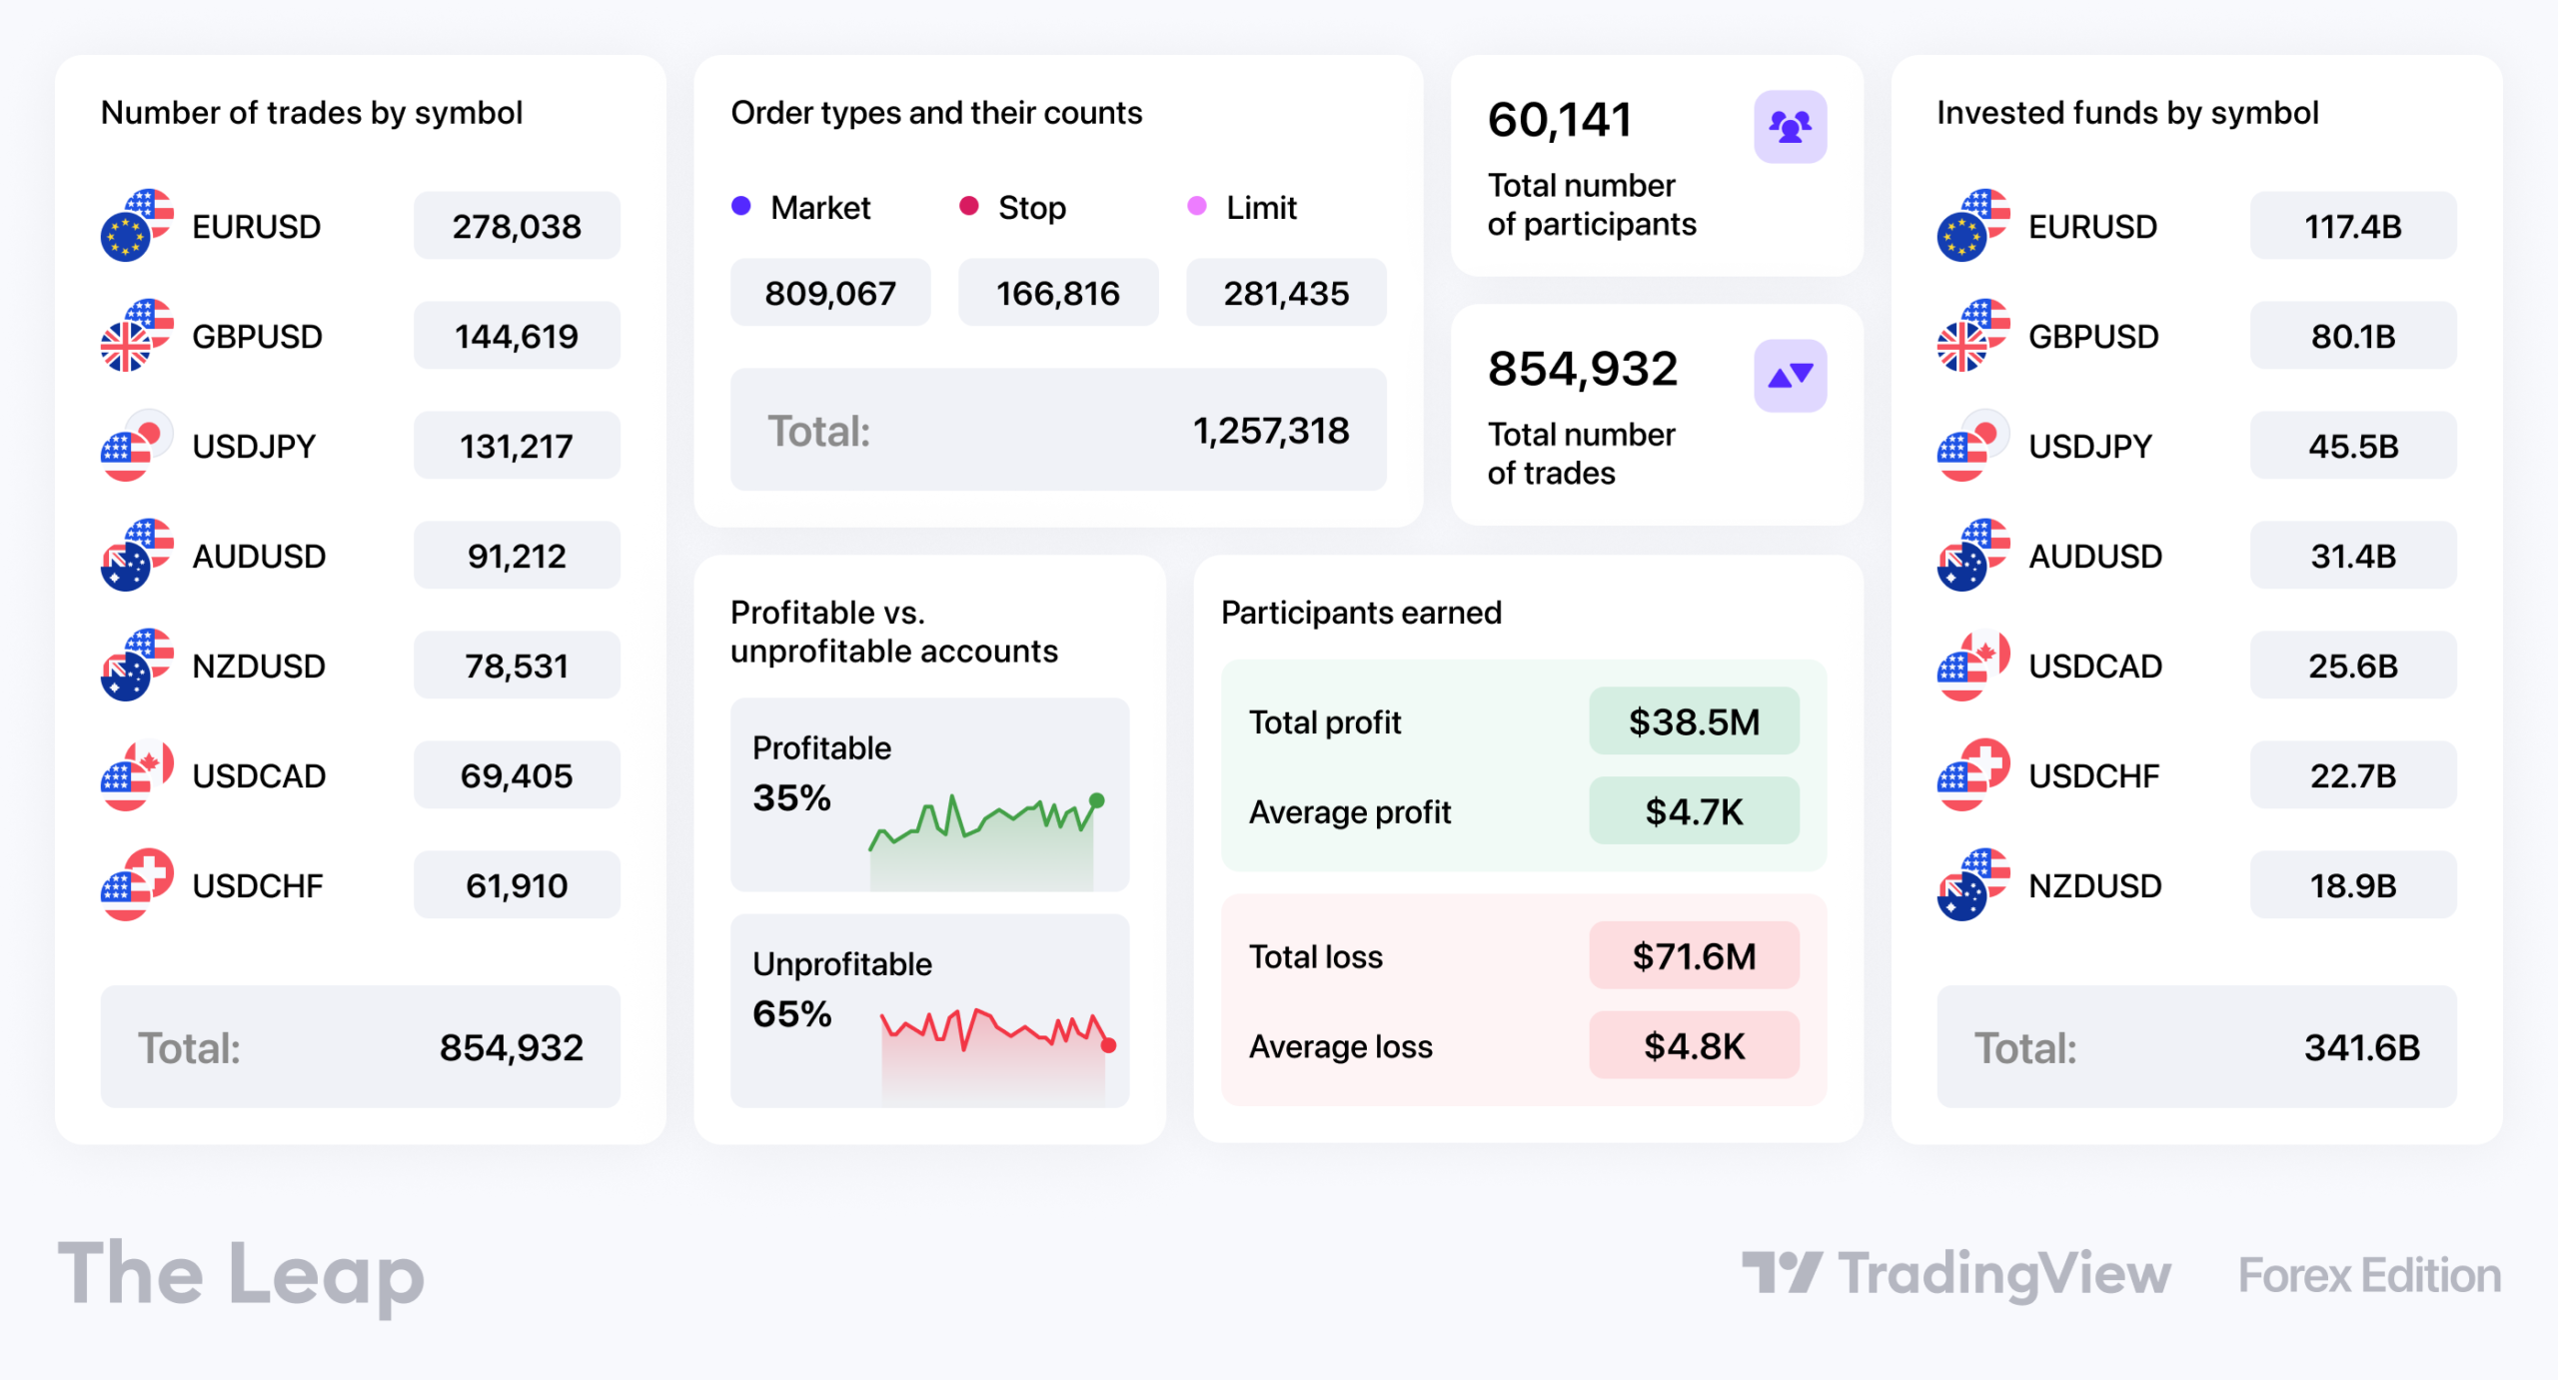2558x1380 pixels.
Task: Click the Forex Edition label
Action: click(2369, 1275)
